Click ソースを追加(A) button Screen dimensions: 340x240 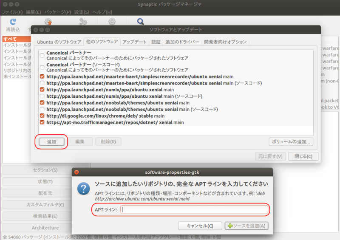tap(246, 226)
